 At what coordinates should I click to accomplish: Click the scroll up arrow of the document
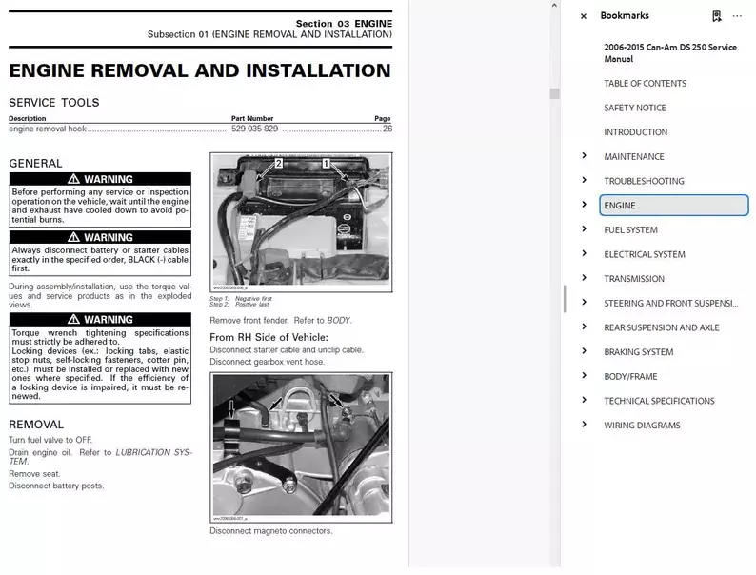tap(554, 6)
